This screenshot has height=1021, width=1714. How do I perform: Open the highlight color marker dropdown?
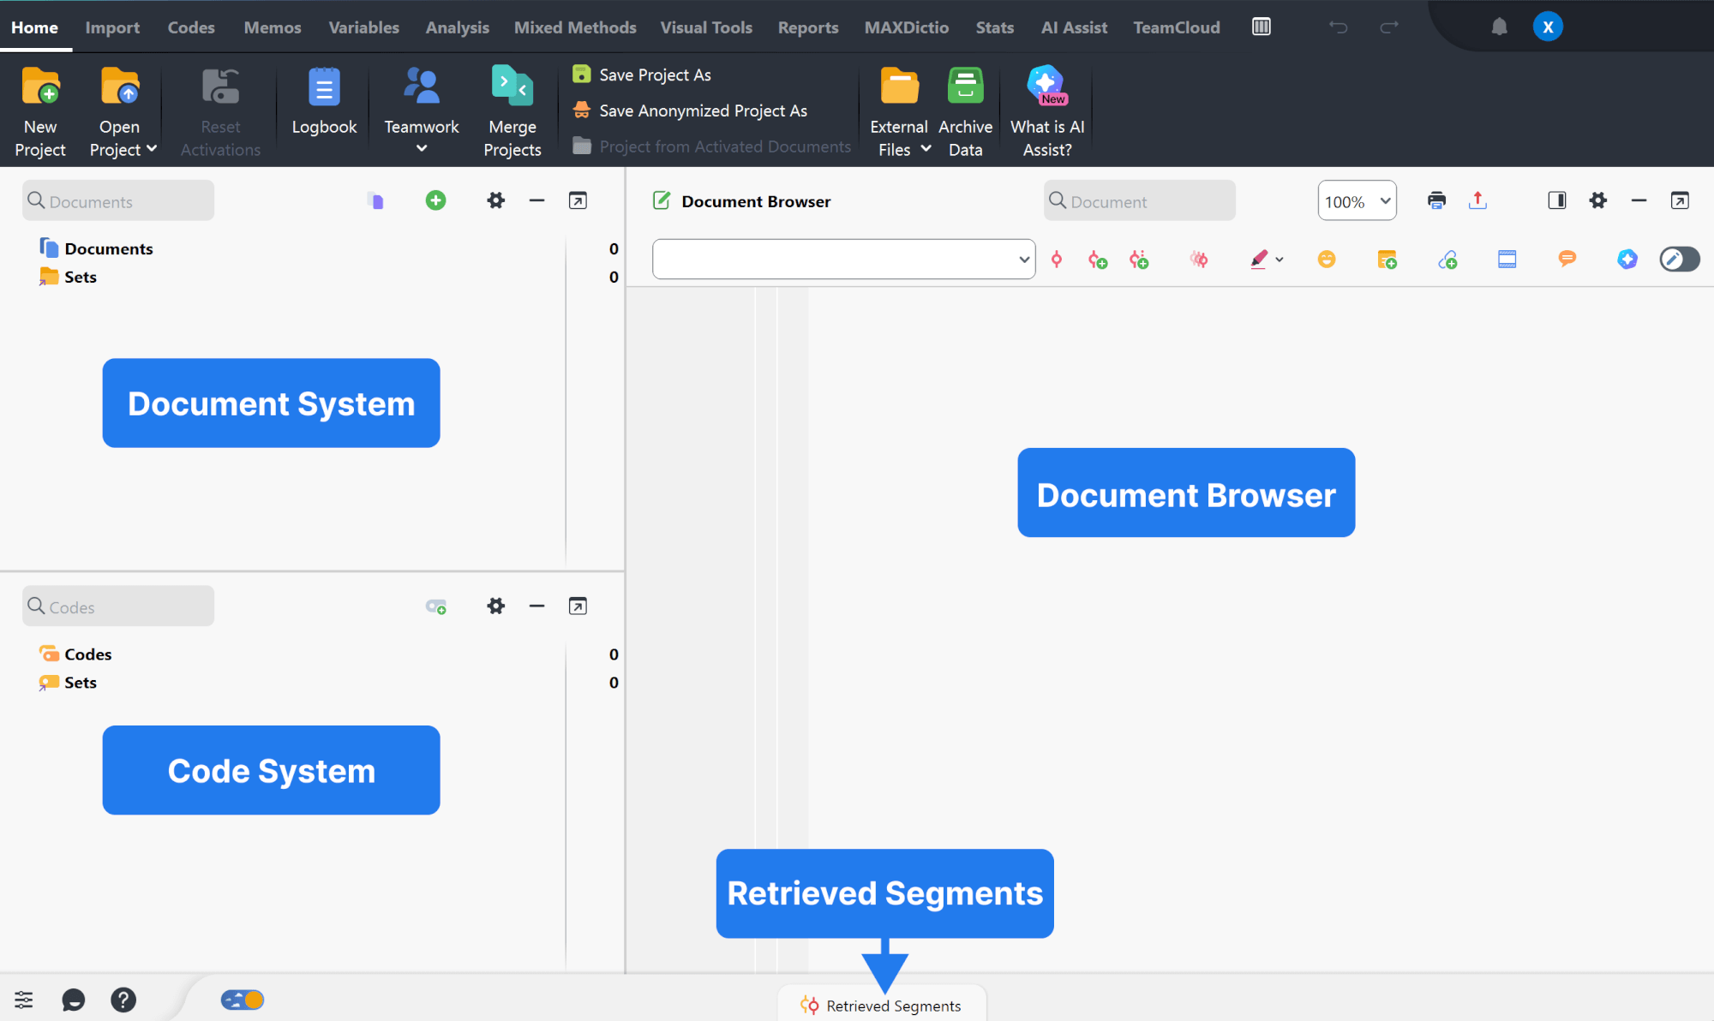coord(1280,260)
